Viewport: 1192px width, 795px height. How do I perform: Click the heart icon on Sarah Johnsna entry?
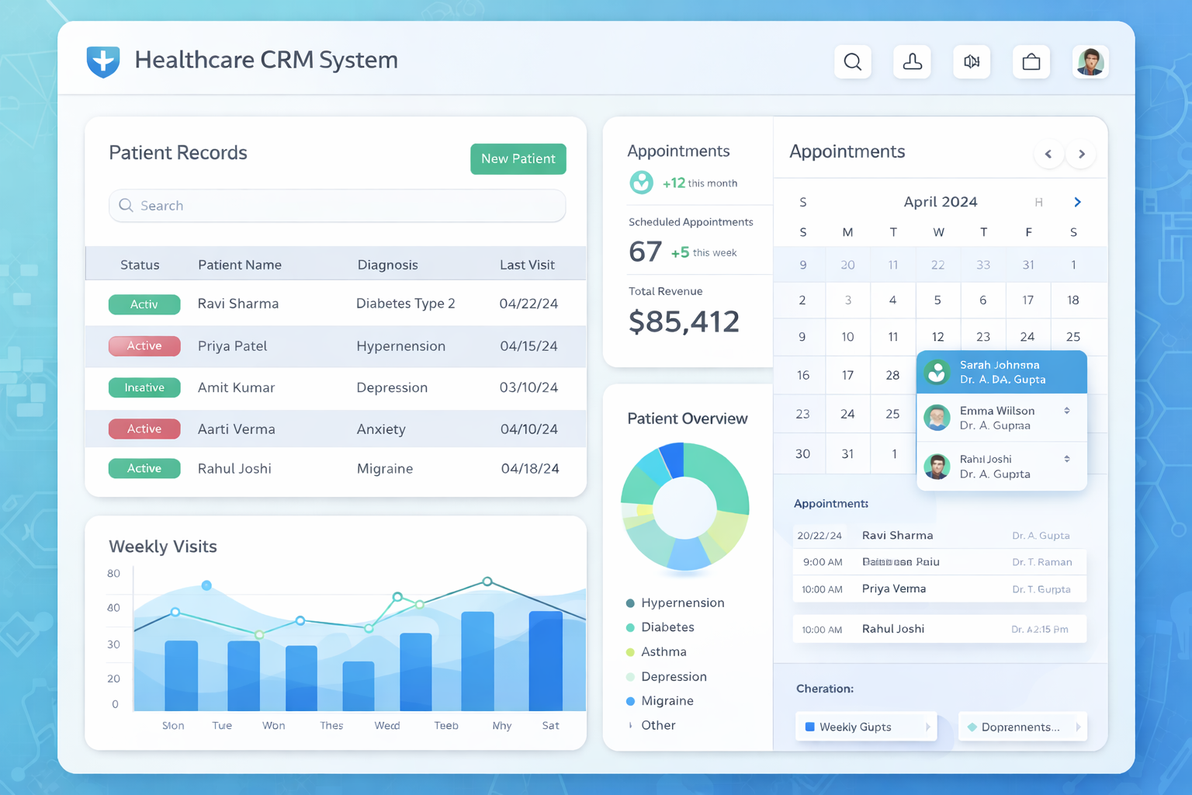click(x=937, y=372)
